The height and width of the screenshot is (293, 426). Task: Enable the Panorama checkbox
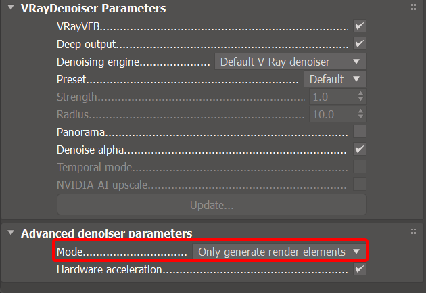point(360,131)
